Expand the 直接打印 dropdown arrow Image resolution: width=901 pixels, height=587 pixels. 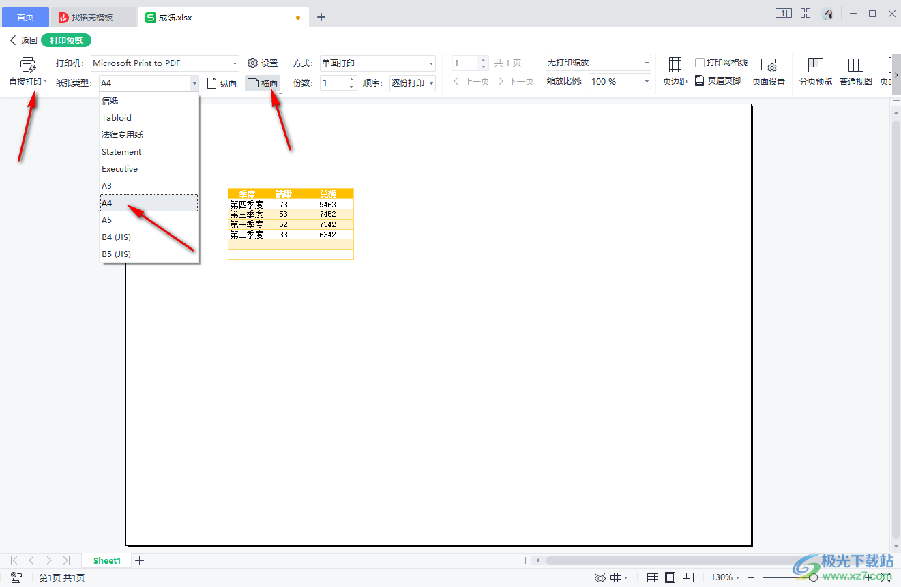[46, 82]
